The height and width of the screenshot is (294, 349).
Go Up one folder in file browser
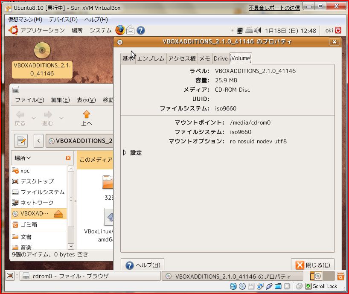click(x=86, y=118)
